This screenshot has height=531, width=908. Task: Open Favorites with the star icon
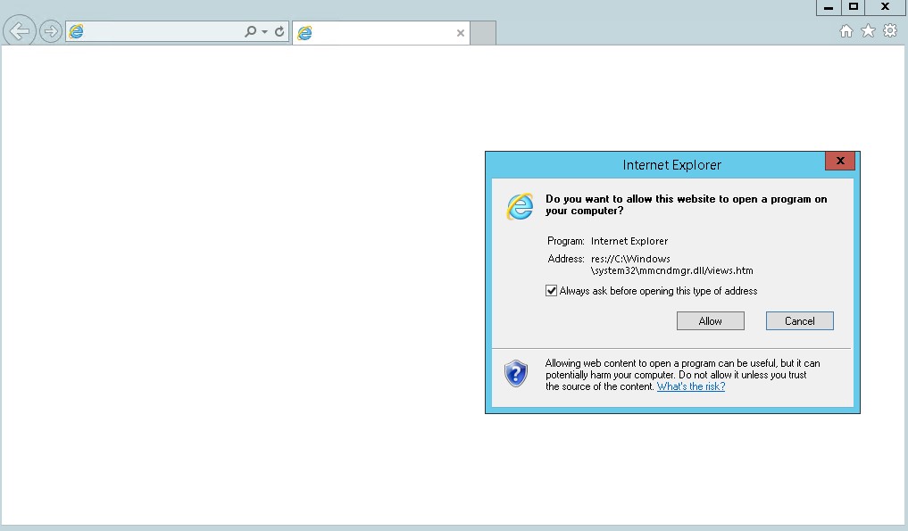tap(868, 30)
